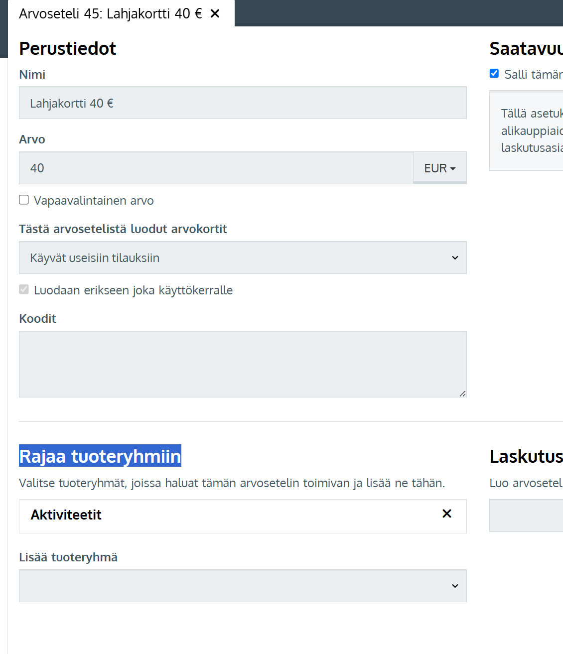
Task: Expand the Käyvät useisiin tilauksiin dropdown
Action: click(243, 258)
